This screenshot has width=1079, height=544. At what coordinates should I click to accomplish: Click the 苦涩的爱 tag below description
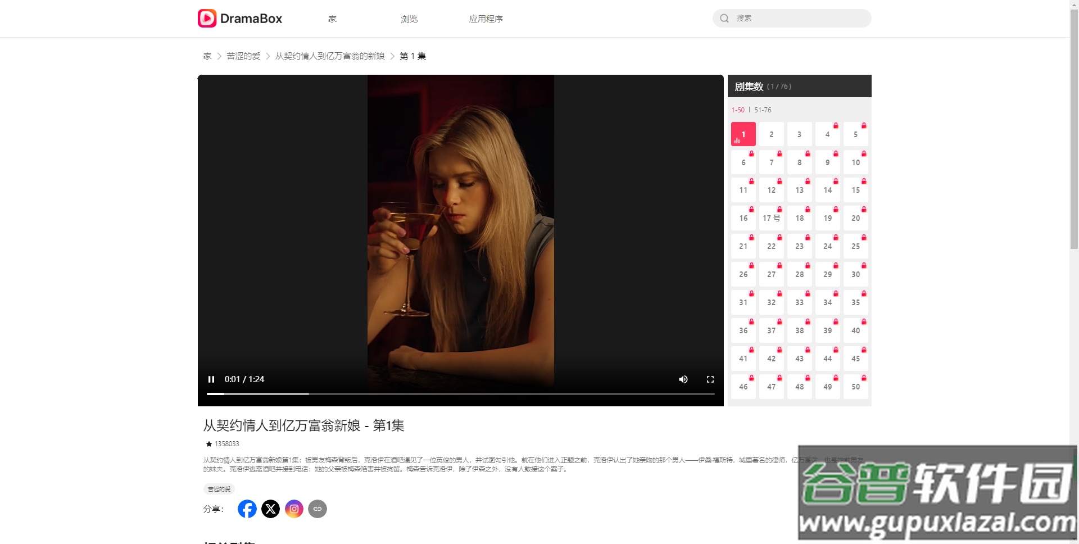coord(219,489)
